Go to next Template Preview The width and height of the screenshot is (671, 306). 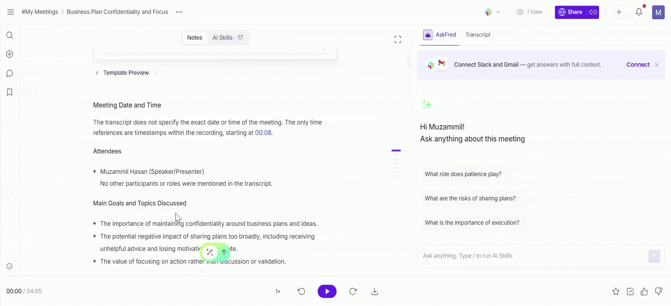[155, 73]
